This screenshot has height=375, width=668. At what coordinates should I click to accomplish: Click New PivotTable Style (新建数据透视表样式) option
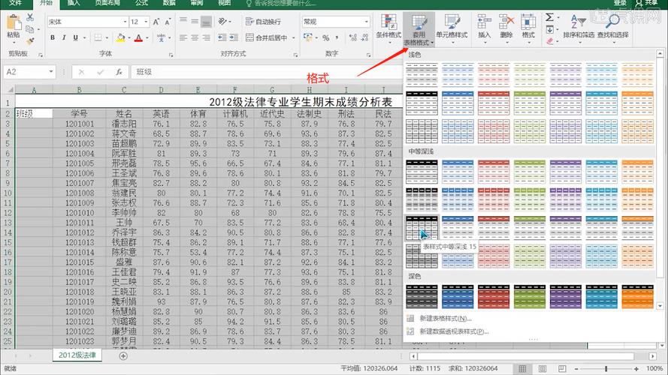click(x=454, y=331)
